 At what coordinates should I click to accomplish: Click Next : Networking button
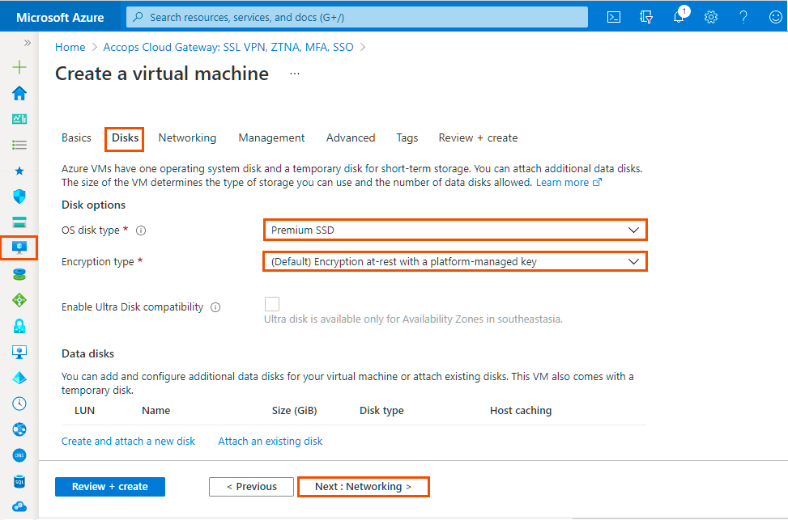[x=364, y=487]
